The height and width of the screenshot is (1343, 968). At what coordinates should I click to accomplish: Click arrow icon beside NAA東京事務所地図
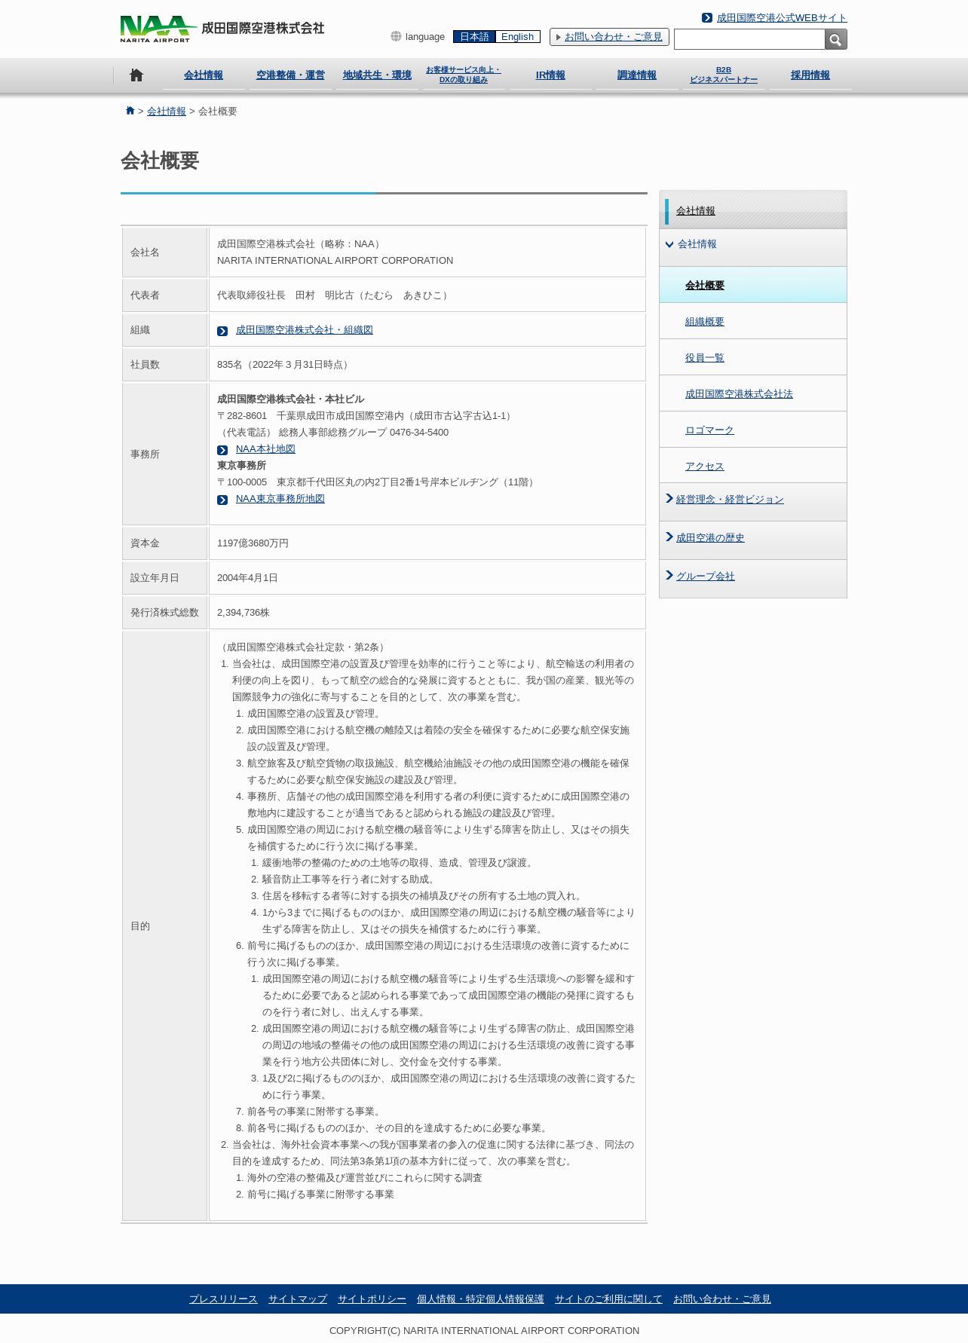point(222,500)
